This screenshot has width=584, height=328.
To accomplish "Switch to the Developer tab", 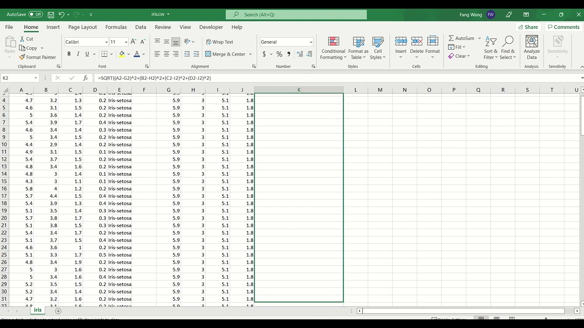I will click(211, 27).
